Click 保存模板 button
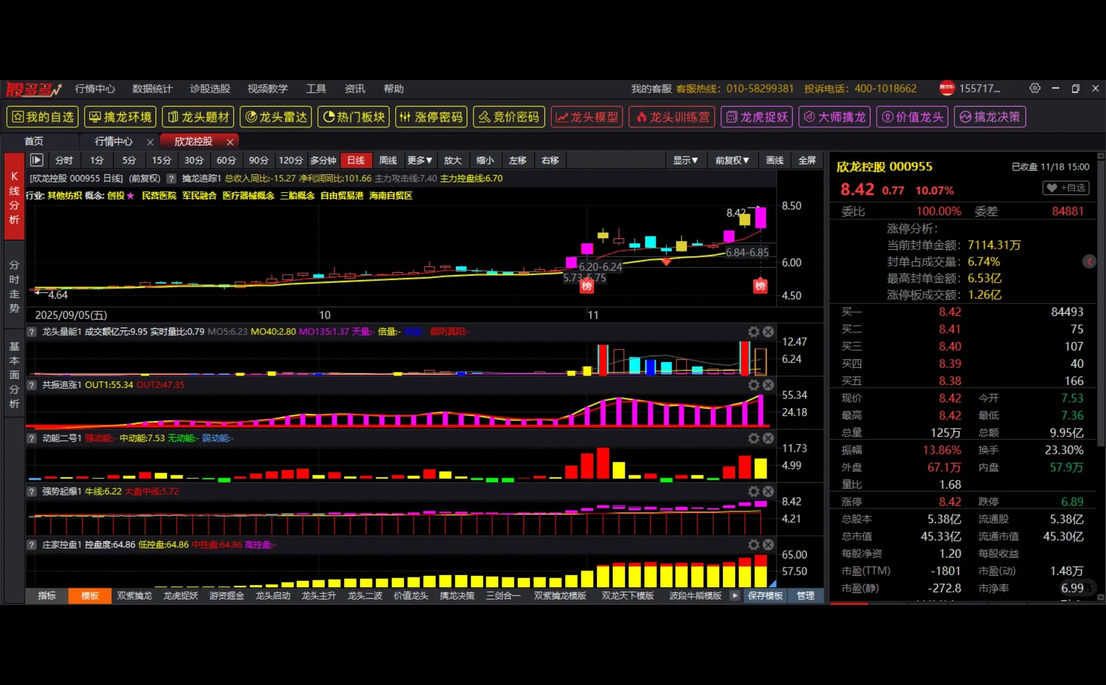 pyautogui.click(x=765, y=596)
